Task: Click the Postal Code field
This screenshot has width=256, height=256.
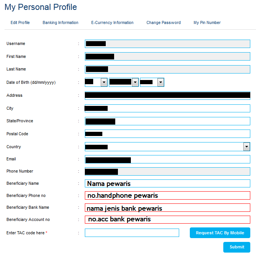Action: [167, 134]
